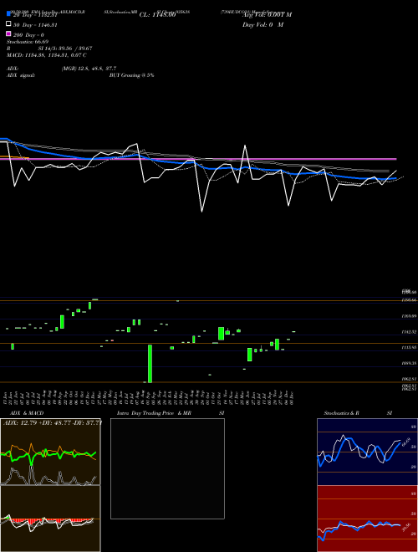Click the 'ADX signal:' label

pyautogui.click(x=21, y=75)
